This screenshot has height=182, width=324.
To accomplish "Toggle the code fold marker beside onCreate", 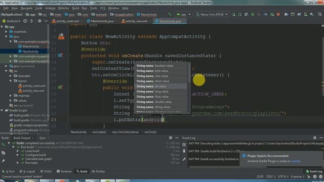I will coord(68,56).
